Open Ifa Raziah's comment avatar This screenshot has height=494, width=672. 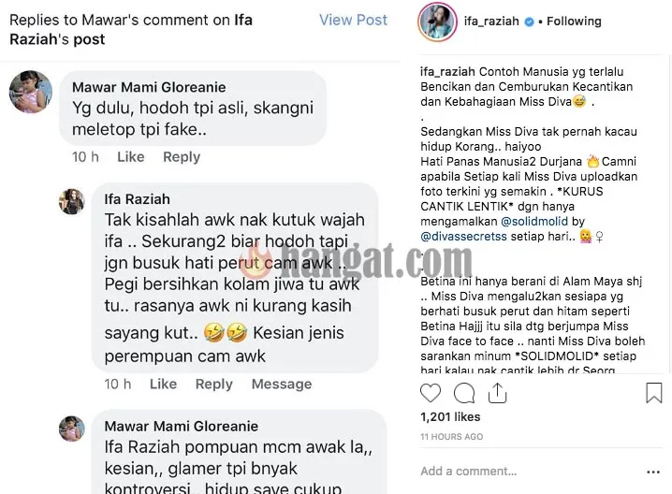[71, 201]
